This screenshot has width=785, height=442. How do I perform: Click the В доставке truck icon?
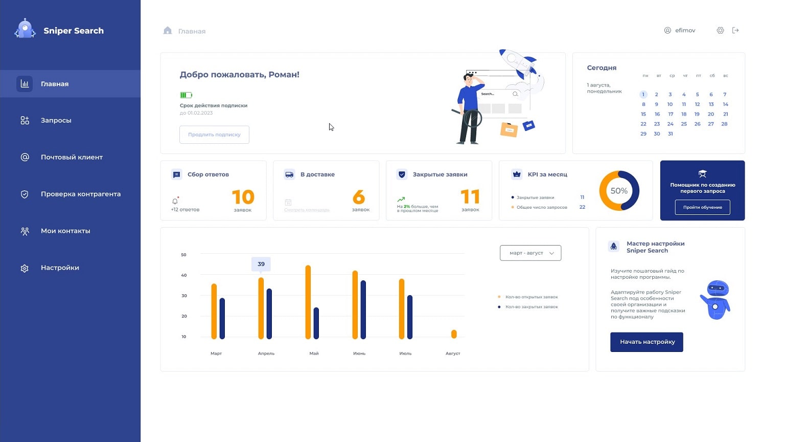[289, 174]
